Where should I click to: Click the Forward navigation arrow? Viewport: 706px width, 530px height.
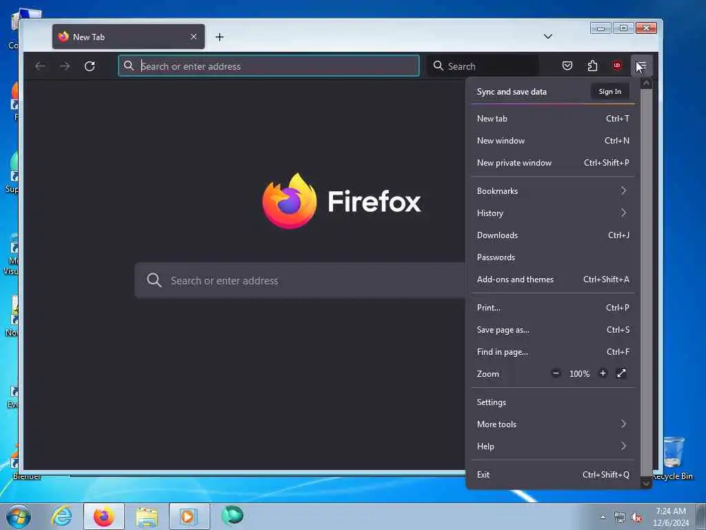coord(65,66)
